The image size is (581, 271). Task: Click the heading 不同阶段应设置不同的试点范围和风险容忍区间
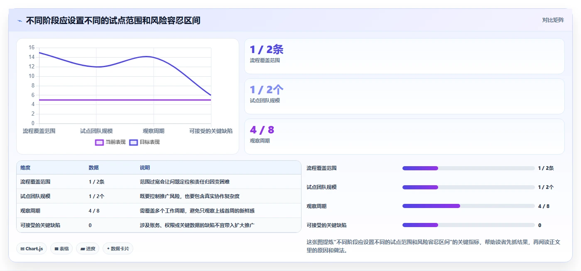(113, 20)
